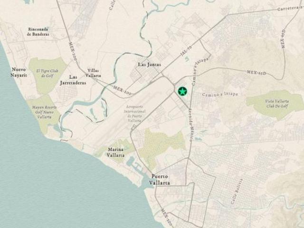This screenshot has width=304, height=228.
Task: Select the vertical MEX-65D label
Action: tap(284, 39)
